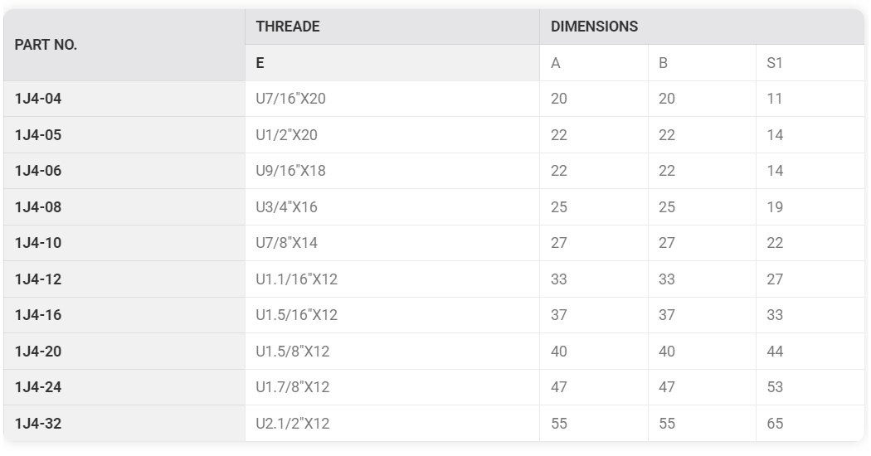
Task: Click the THREADE column header
Action: coord(288,27)
